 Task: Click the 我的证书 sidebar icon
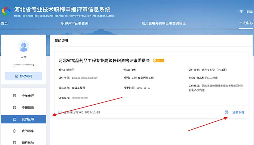coord(15,119)
